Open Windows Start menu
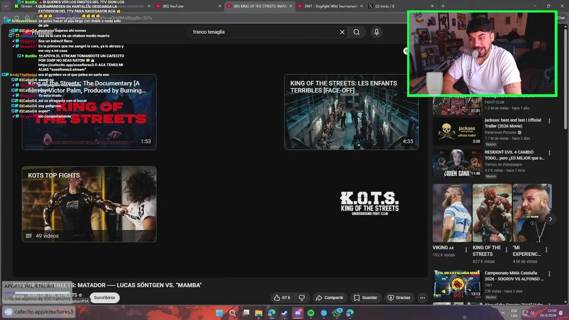Viewport: 569px width, 320px height. coord(220,313)
